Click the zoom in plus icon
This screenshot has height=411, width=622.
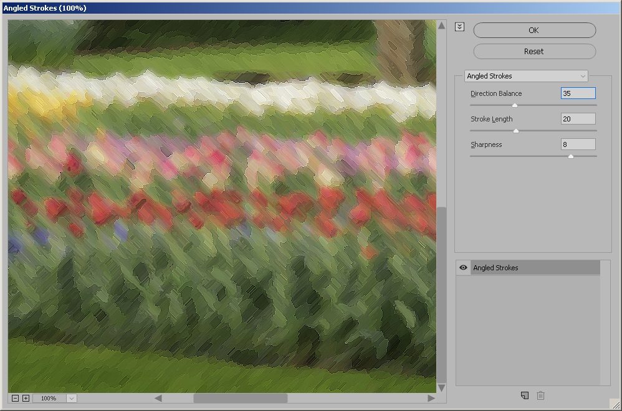pos(26,399)
